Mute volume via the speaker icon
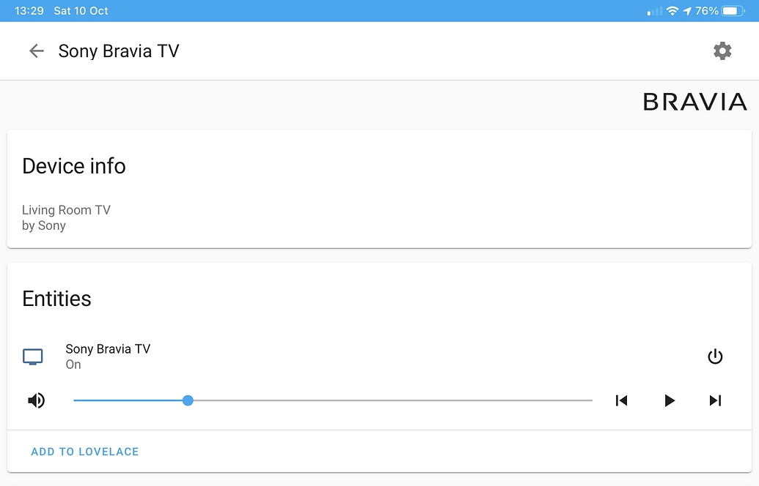The image size is (759, 486). pos(35,400)
